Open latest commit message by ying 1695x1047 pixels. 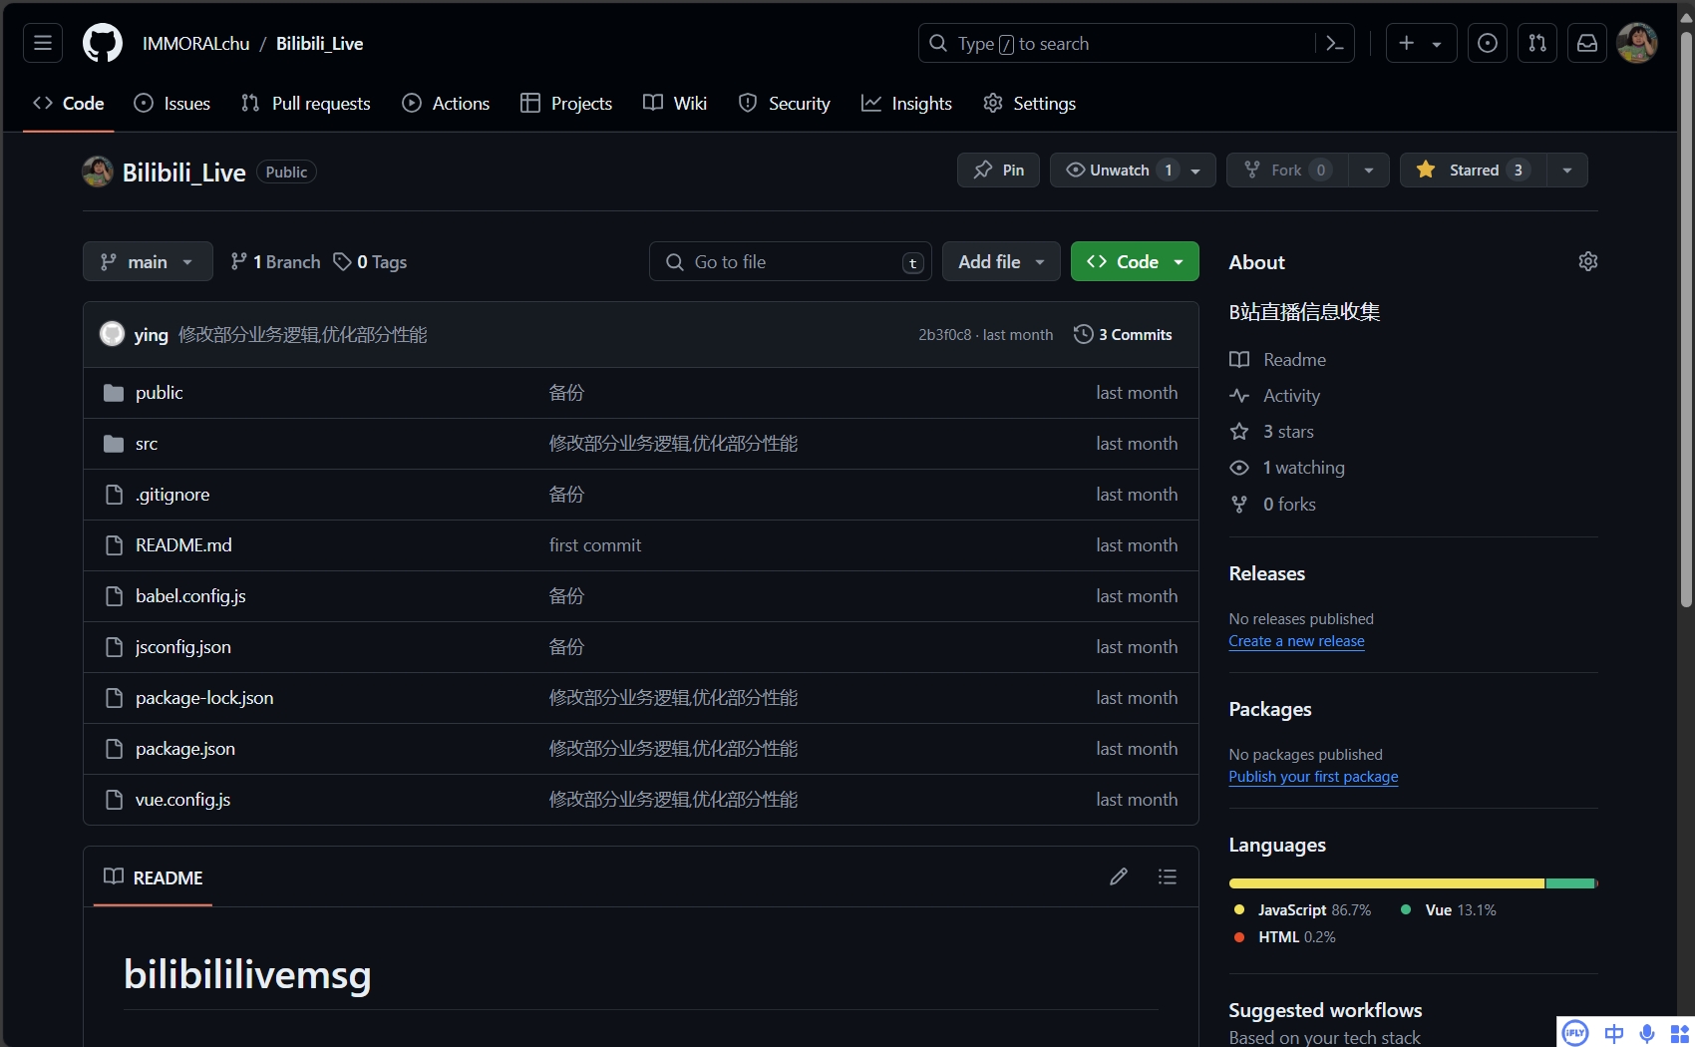click(302, 334)
